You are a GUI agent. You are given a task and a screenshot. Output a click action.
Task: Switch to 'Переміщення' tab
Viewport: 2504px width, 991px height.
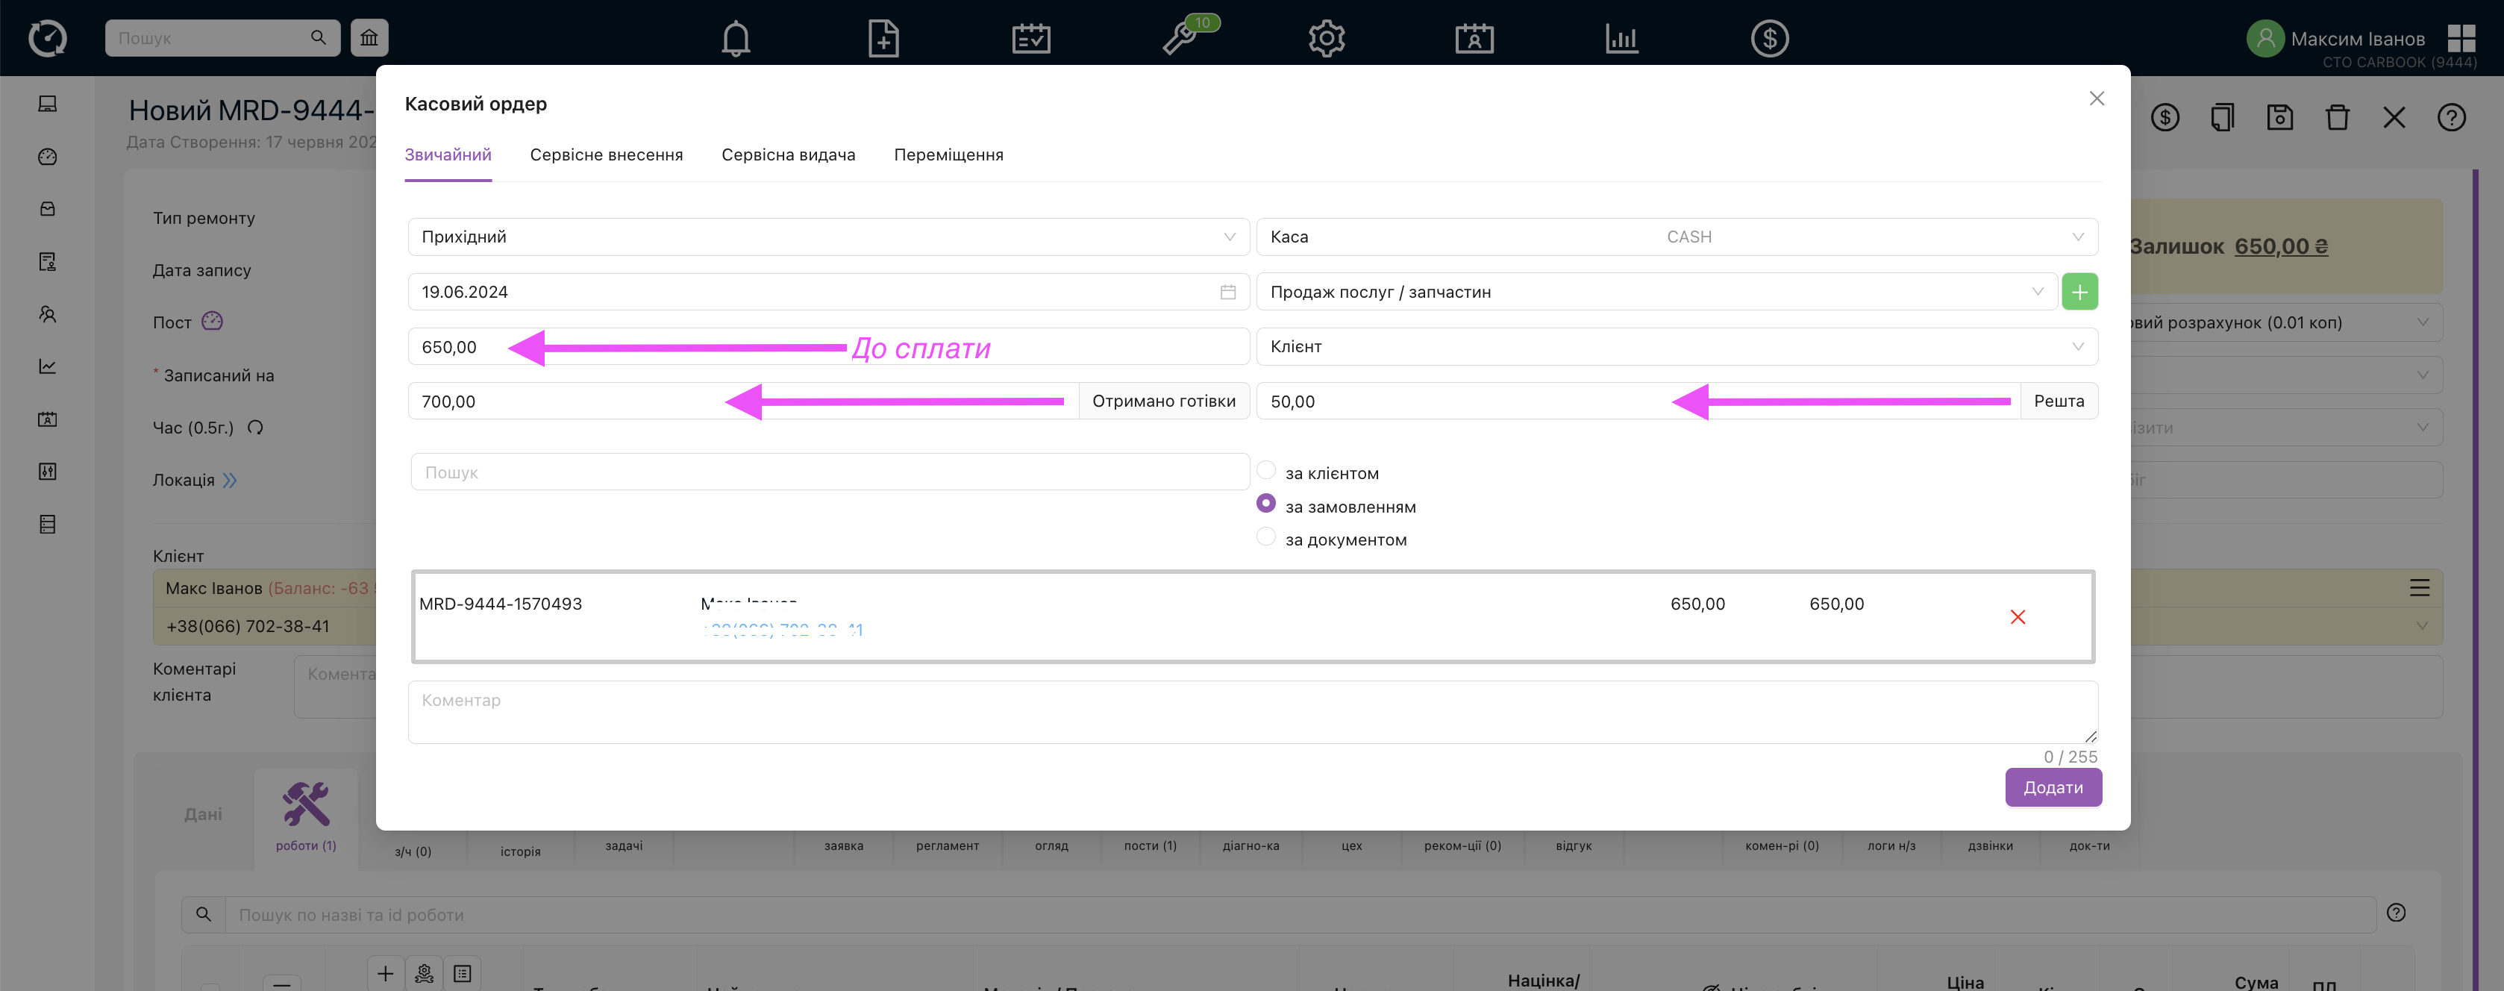tap(948, 154)
